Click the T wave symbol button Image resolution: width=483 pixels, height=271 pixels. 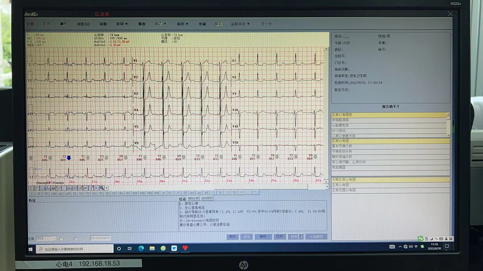click(178, 193)
